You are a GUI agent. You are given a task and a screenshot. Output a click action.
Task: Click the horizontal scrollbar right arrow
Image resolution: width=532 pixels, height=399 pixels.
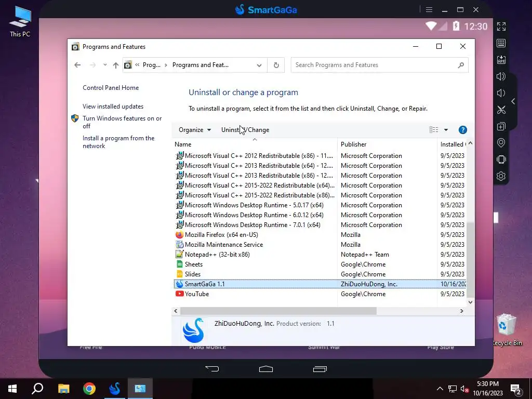click(461, 311)
